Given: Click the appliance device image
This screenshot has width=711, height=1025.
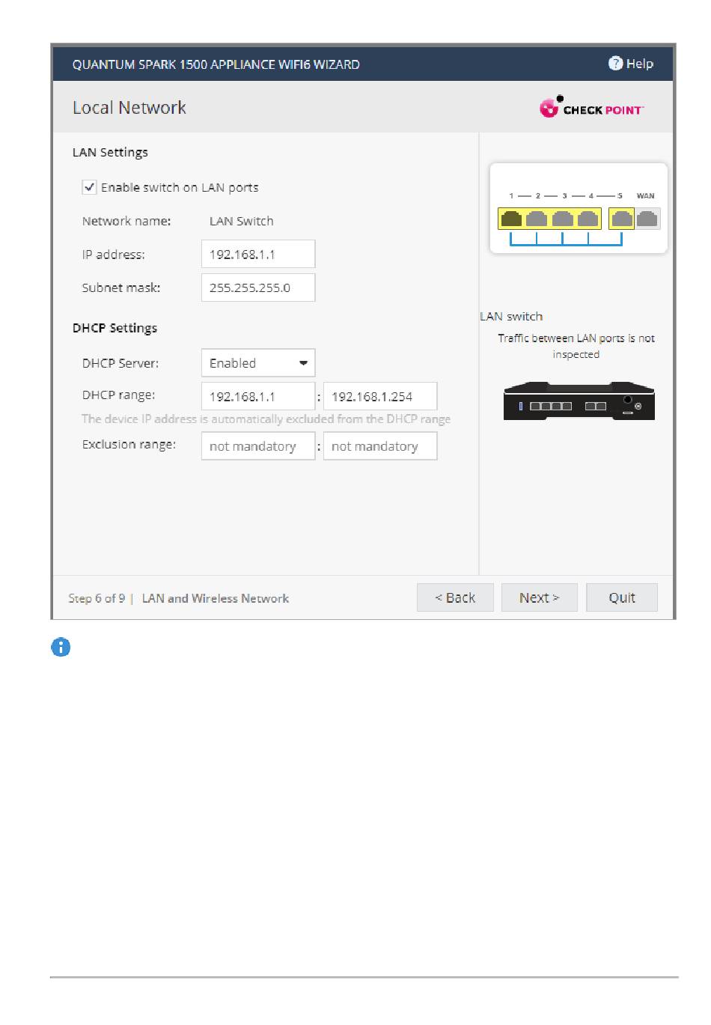Looking at the screenshot, I should pyautogui.click(x=579, y=401).
